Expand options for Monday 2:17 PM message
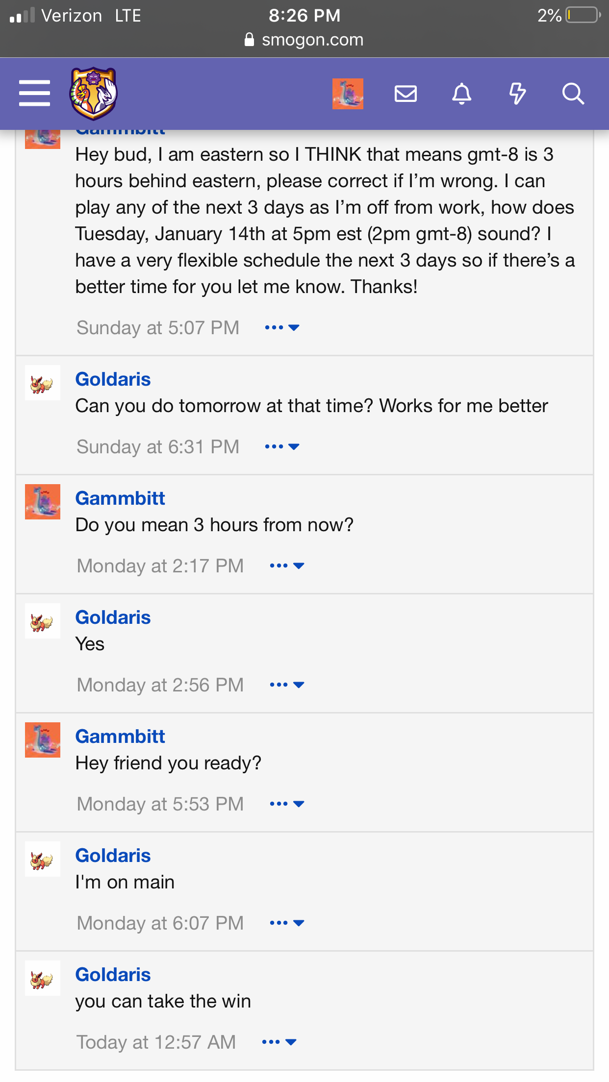 tap(287, 566)
